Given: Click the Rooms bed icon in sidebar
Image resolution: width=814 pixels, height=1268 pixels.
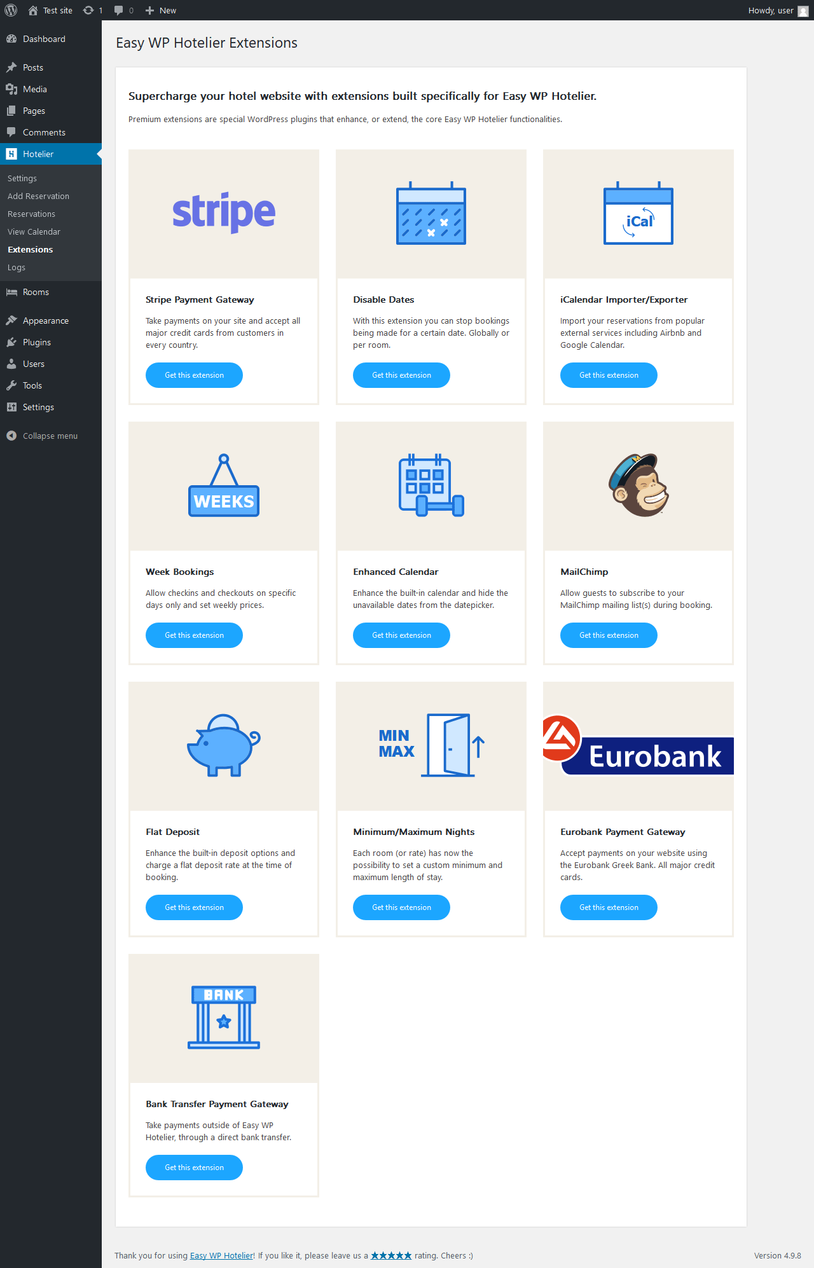Looking at the screenshot, I should pyautogui.click(x=11, y=292).
